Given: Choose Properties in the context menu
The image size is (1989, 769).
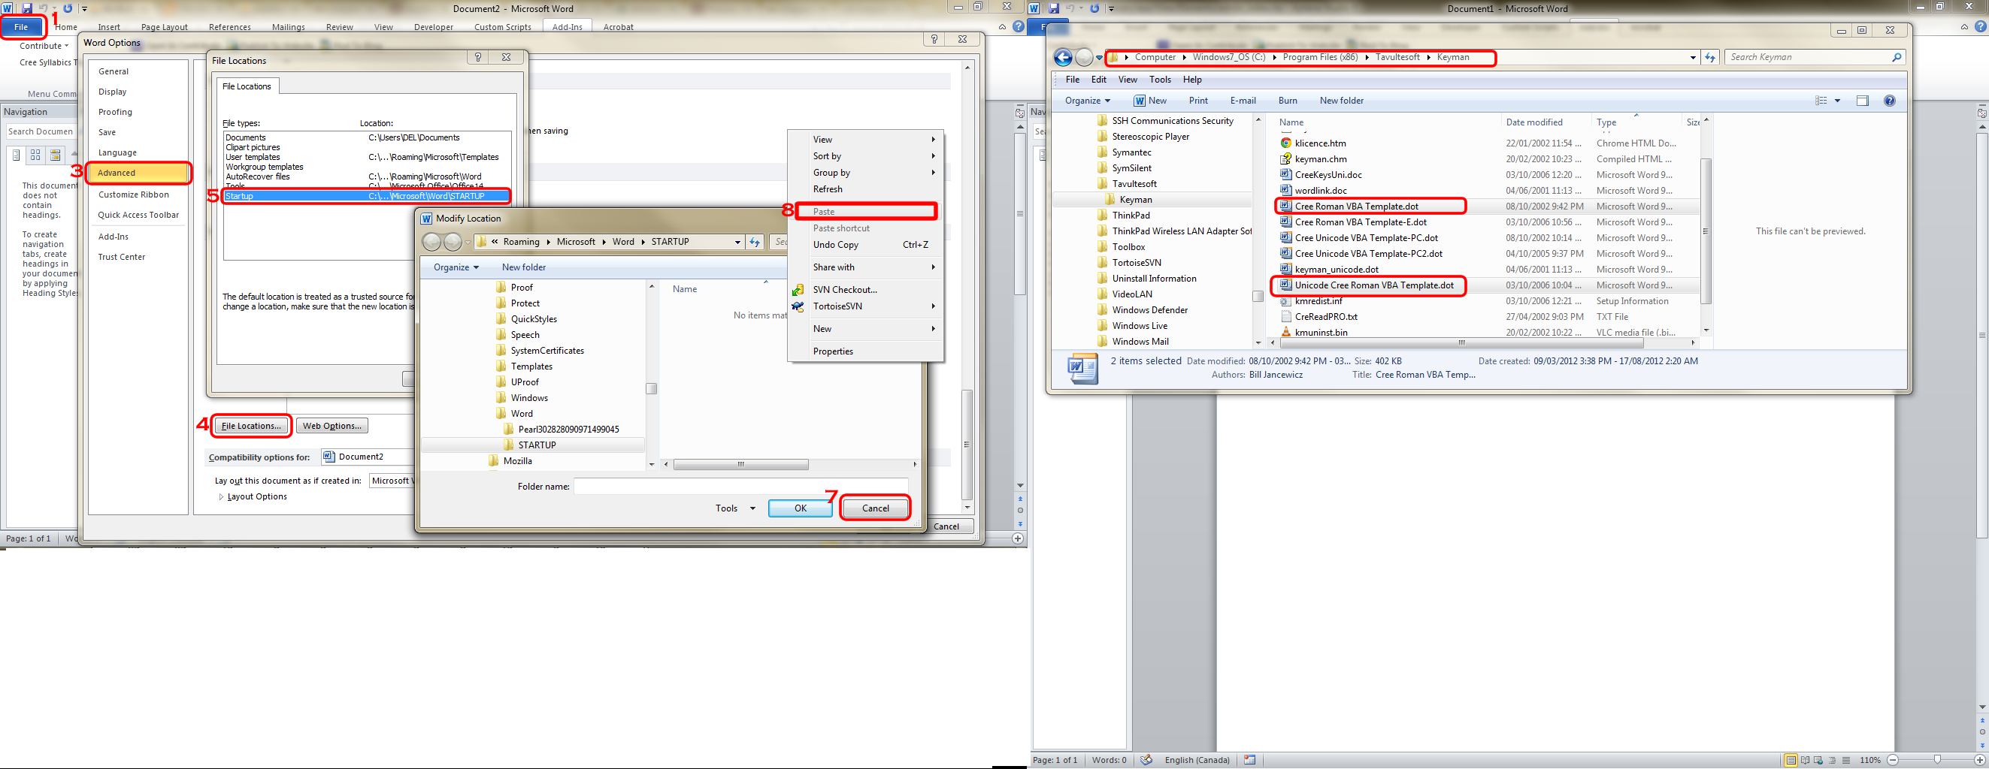Looking at the screenshot, I should 865,351.
